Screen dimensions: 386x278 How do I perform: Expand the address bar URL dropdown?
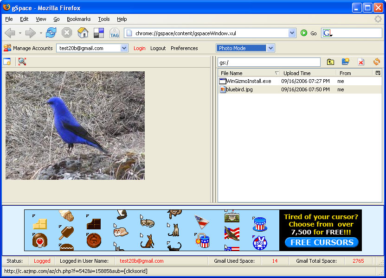tap(292, 33)
